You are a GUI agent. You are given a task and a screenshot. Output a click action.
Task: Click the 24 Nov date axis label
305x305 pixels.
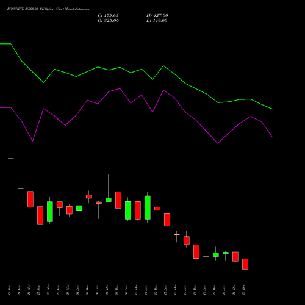point(29,290)
